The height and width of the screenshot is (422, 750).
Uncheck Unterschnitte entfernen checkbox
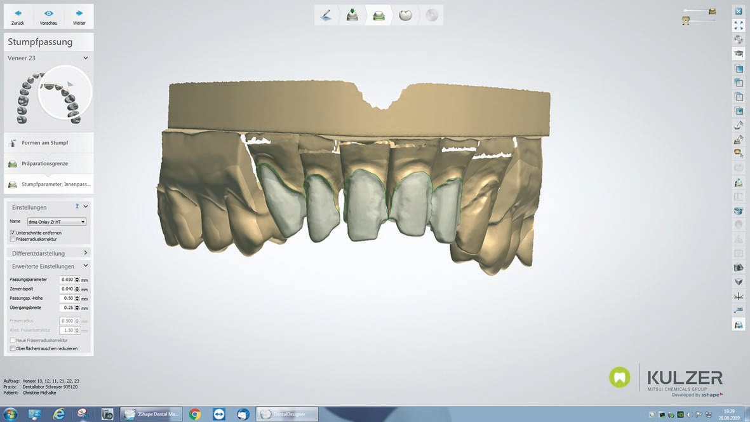click(13, 233)
